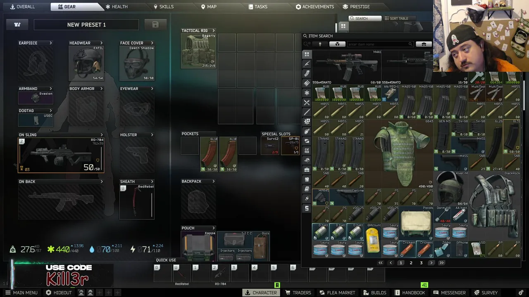Open the Traders screen
The height and width of the screenshot is (297, 529).
(298, 292)
